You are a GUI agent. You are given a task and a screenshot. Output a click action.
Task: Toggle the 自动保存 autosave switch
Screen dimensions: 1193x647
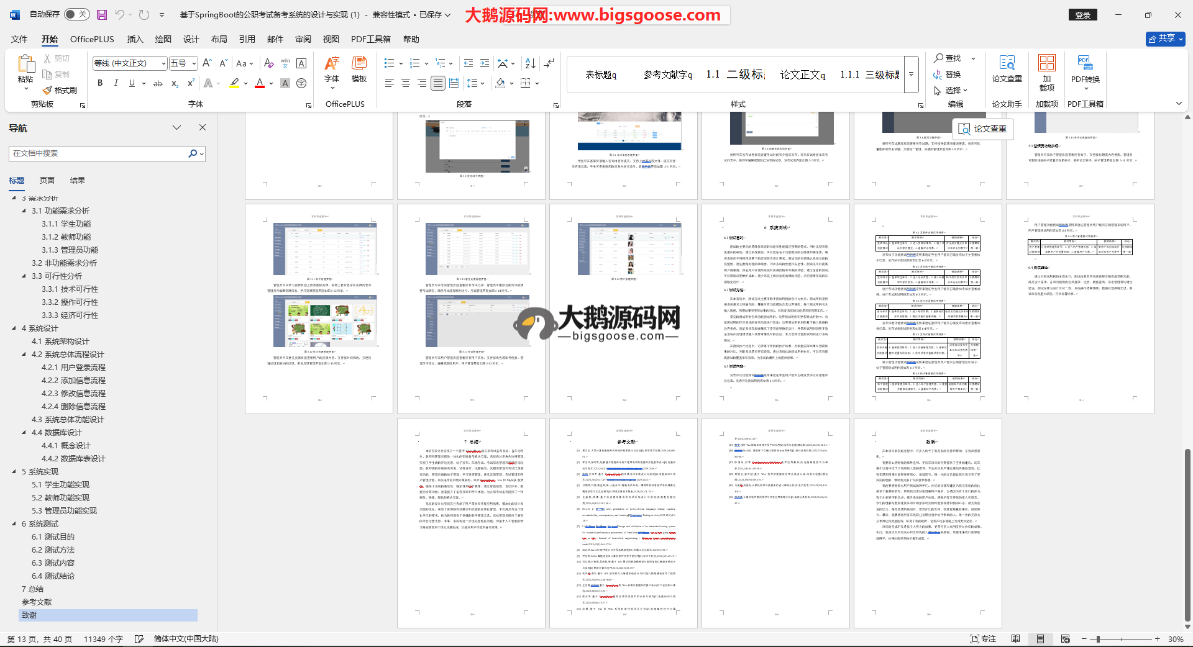pos(76,14)
